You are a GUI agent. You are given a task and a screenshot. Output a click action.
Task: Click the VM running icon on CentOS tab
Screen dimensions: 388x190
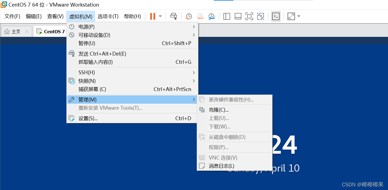[40, 32]
